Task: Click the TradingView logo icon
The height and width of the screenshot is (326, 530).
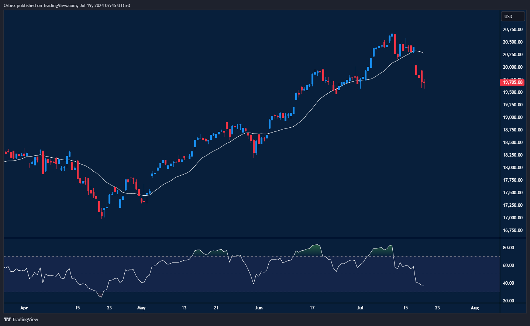Action: pyautogui.click(x=7, y=319)
